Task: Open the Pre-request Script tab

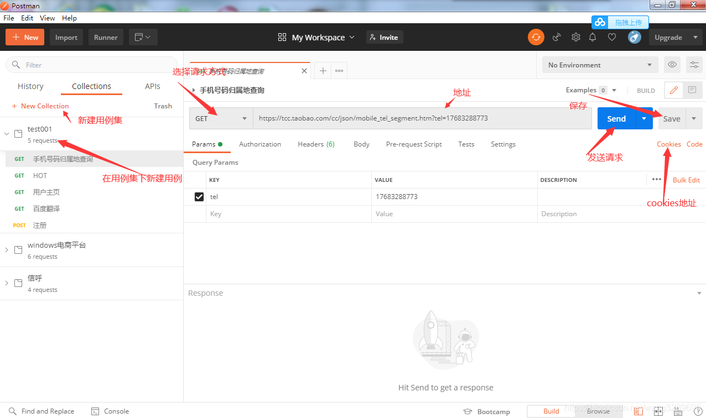Action: click(x=414, y=144)
